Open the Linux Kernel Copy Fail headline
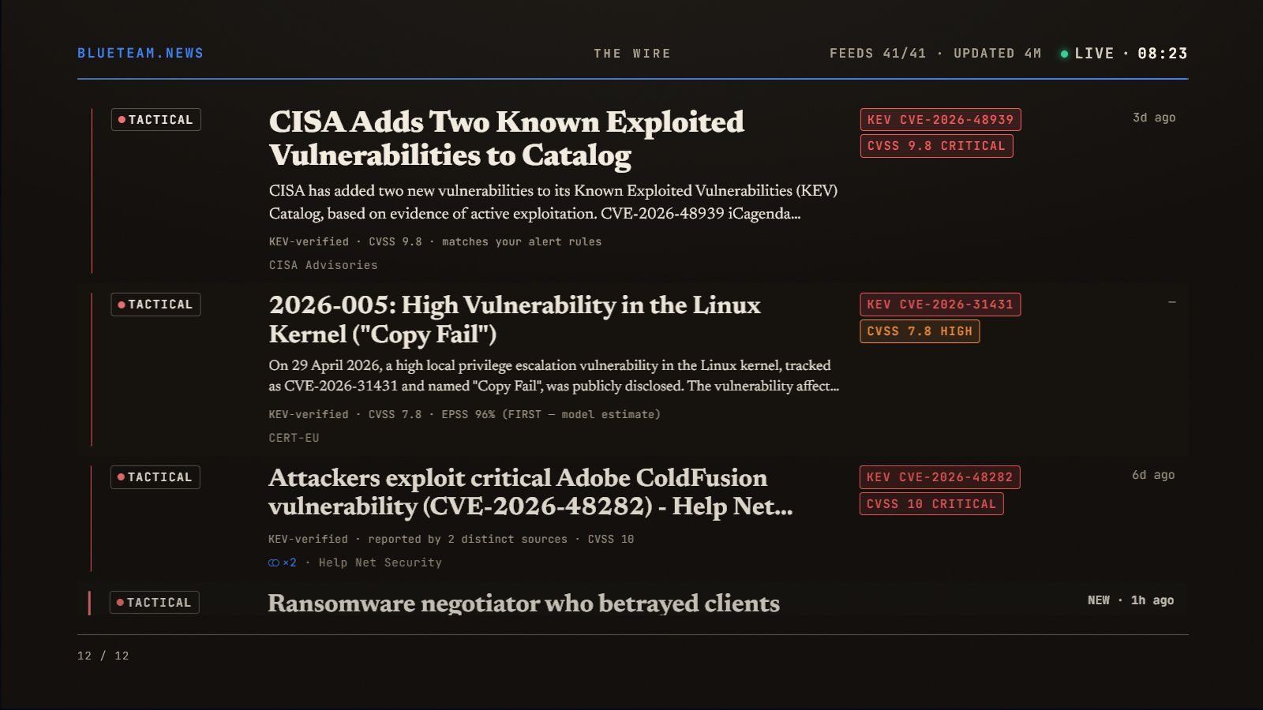 pyautogui.click(x=515, y=319)
